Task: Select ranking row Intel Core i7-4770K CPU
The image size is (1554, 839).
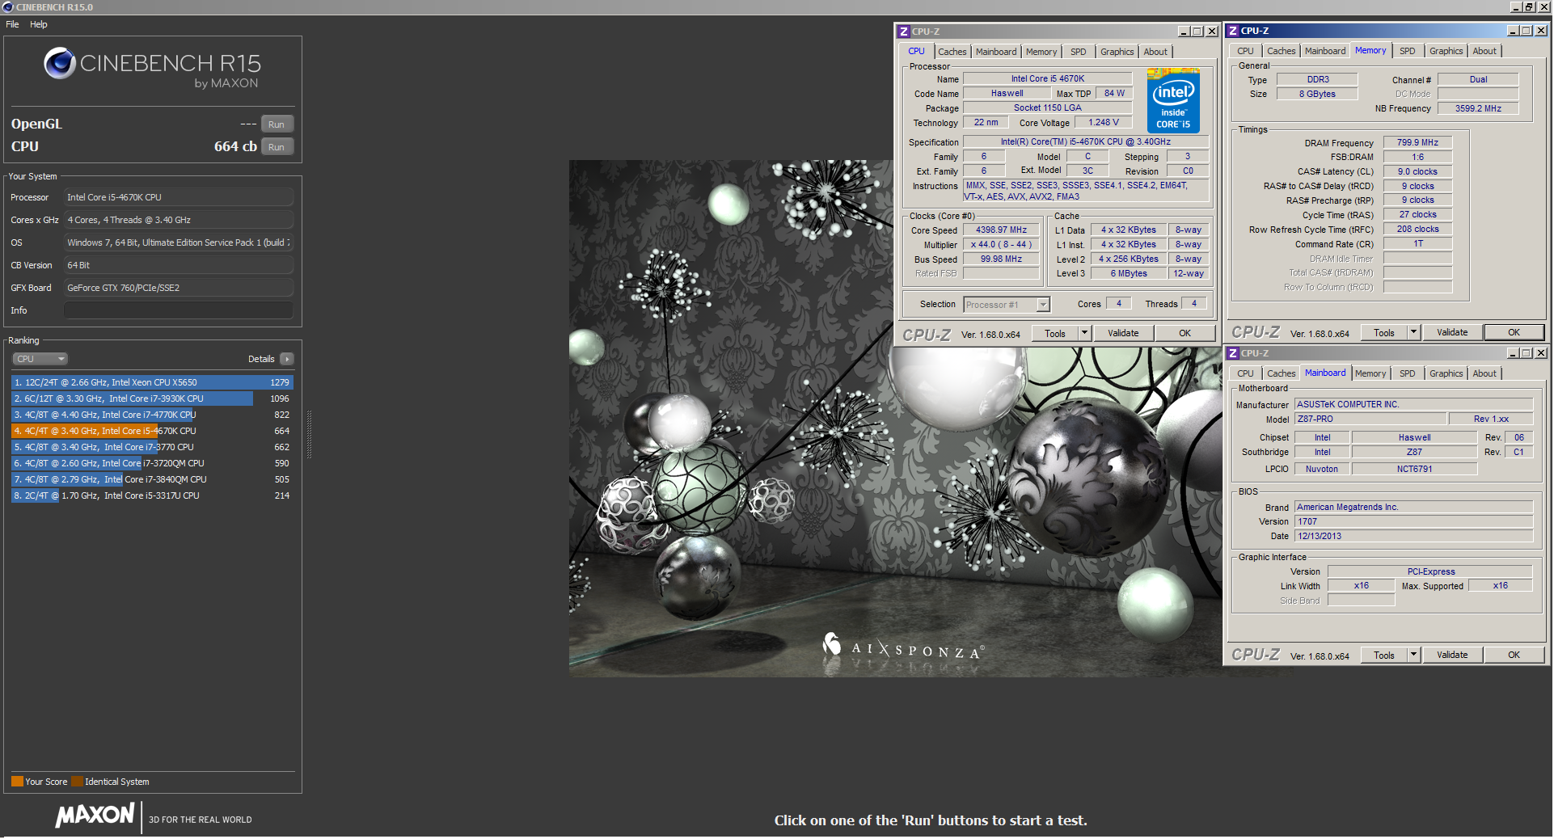Action: [x=152, y=415]
